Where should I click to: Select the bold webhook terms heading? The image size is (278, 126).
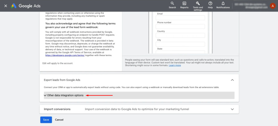coord(81,25)
